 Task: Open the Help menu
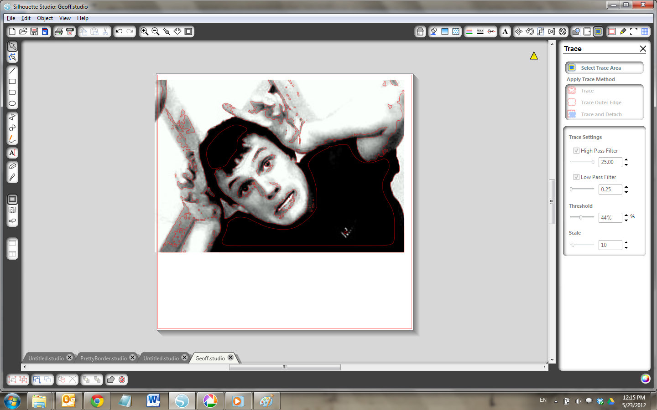83,18
